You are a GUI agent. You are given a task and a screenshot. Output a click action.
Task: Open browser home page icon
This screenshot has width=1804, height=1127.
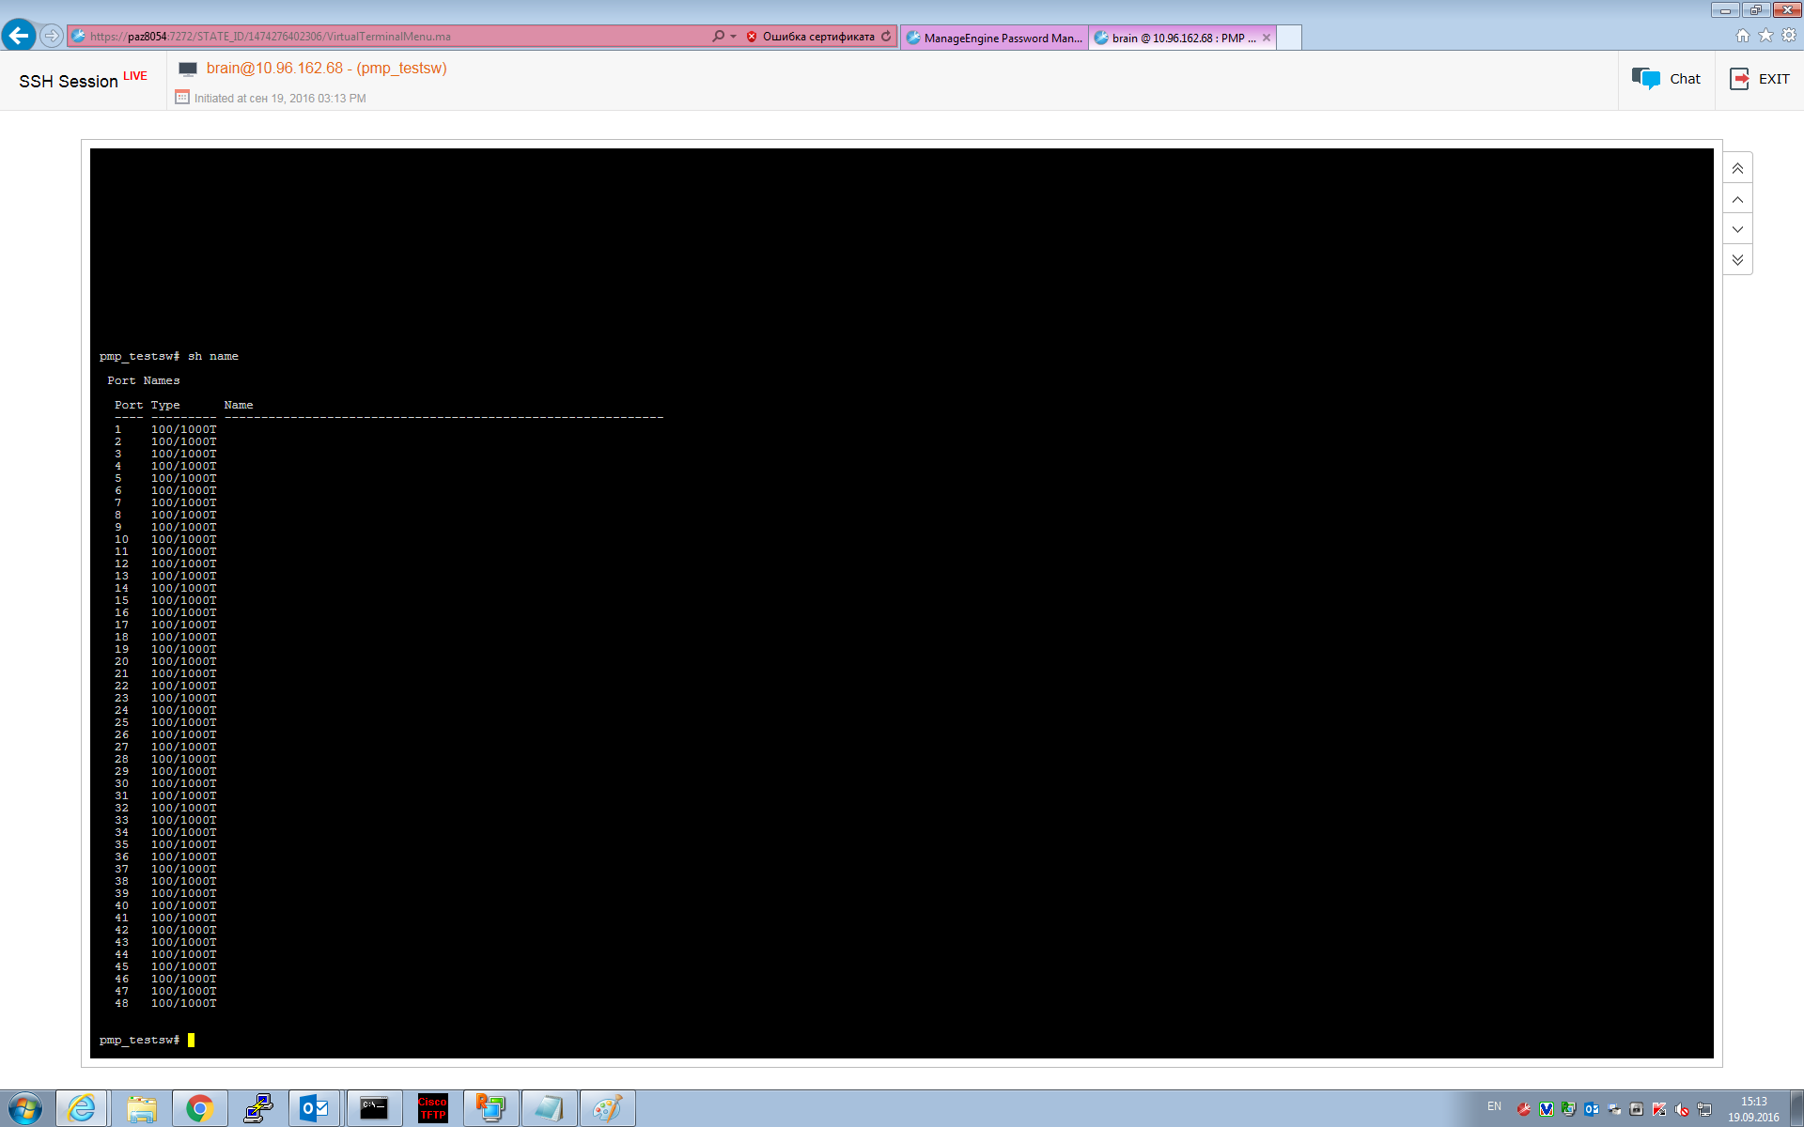[x=1742, y=36]
